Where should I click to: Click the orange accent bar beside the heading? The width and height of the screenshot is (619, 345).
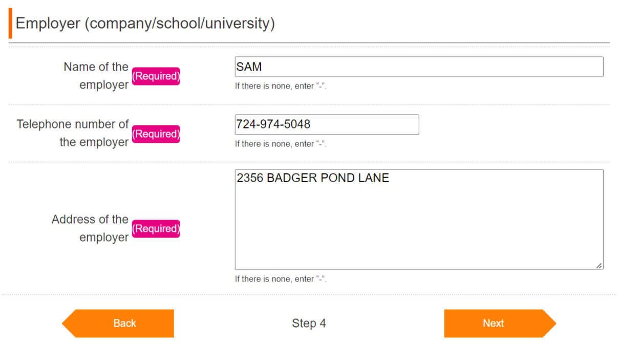(10, 24)
